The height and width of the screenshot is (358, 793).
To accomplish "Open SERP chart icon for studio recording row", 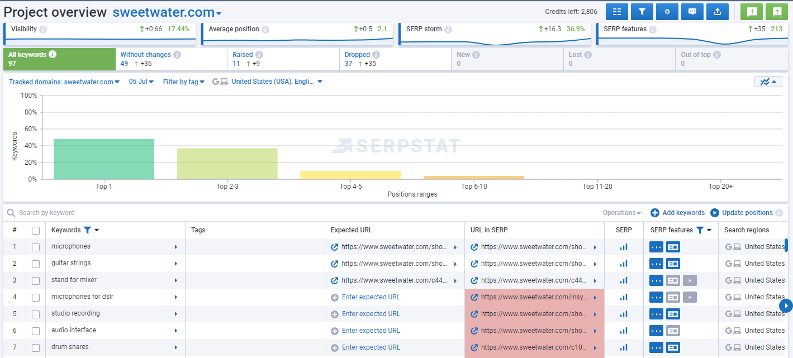I will click(x=624, y=314).
